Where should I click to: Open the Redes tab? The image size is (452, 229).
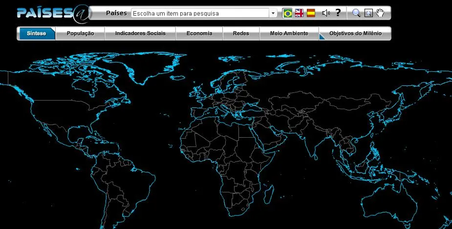coord(241,34)
